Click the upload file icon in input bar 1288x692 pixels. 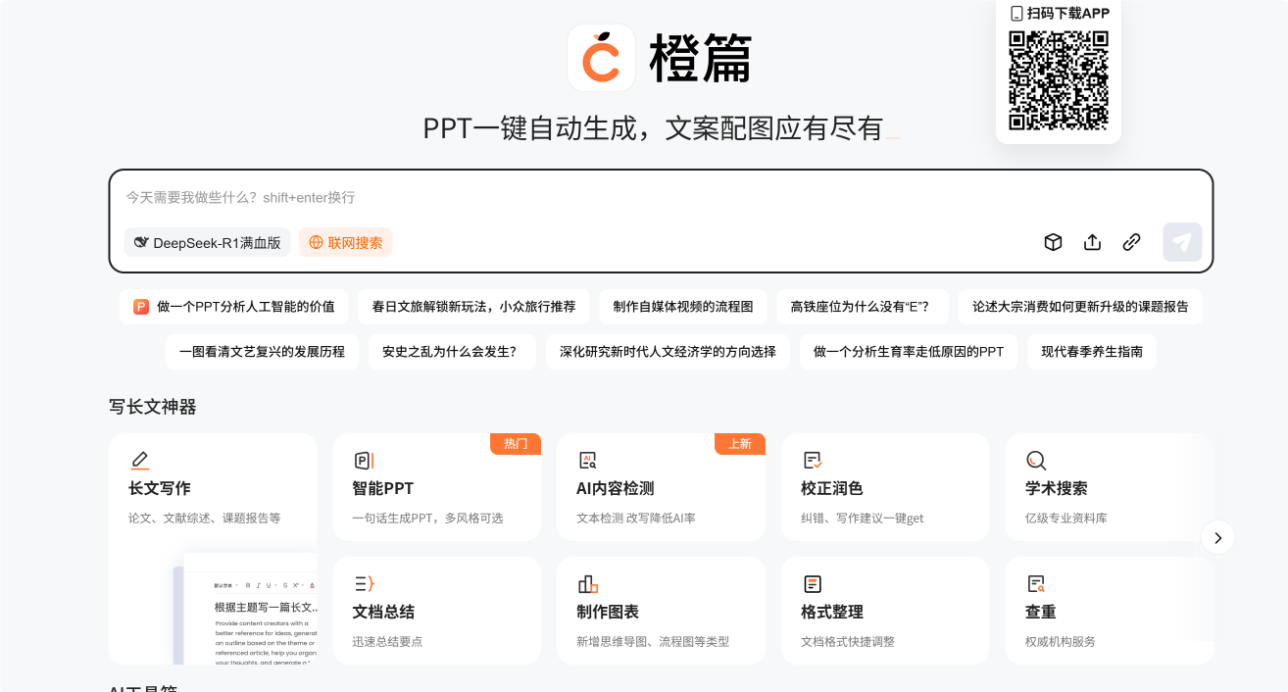1092,242
